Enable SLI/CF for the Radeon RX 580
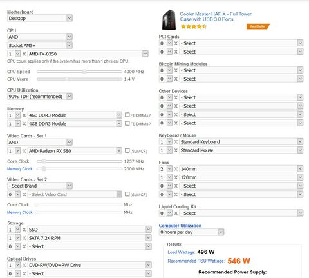Viewport: 309px width, 278px height. (127, 150)
